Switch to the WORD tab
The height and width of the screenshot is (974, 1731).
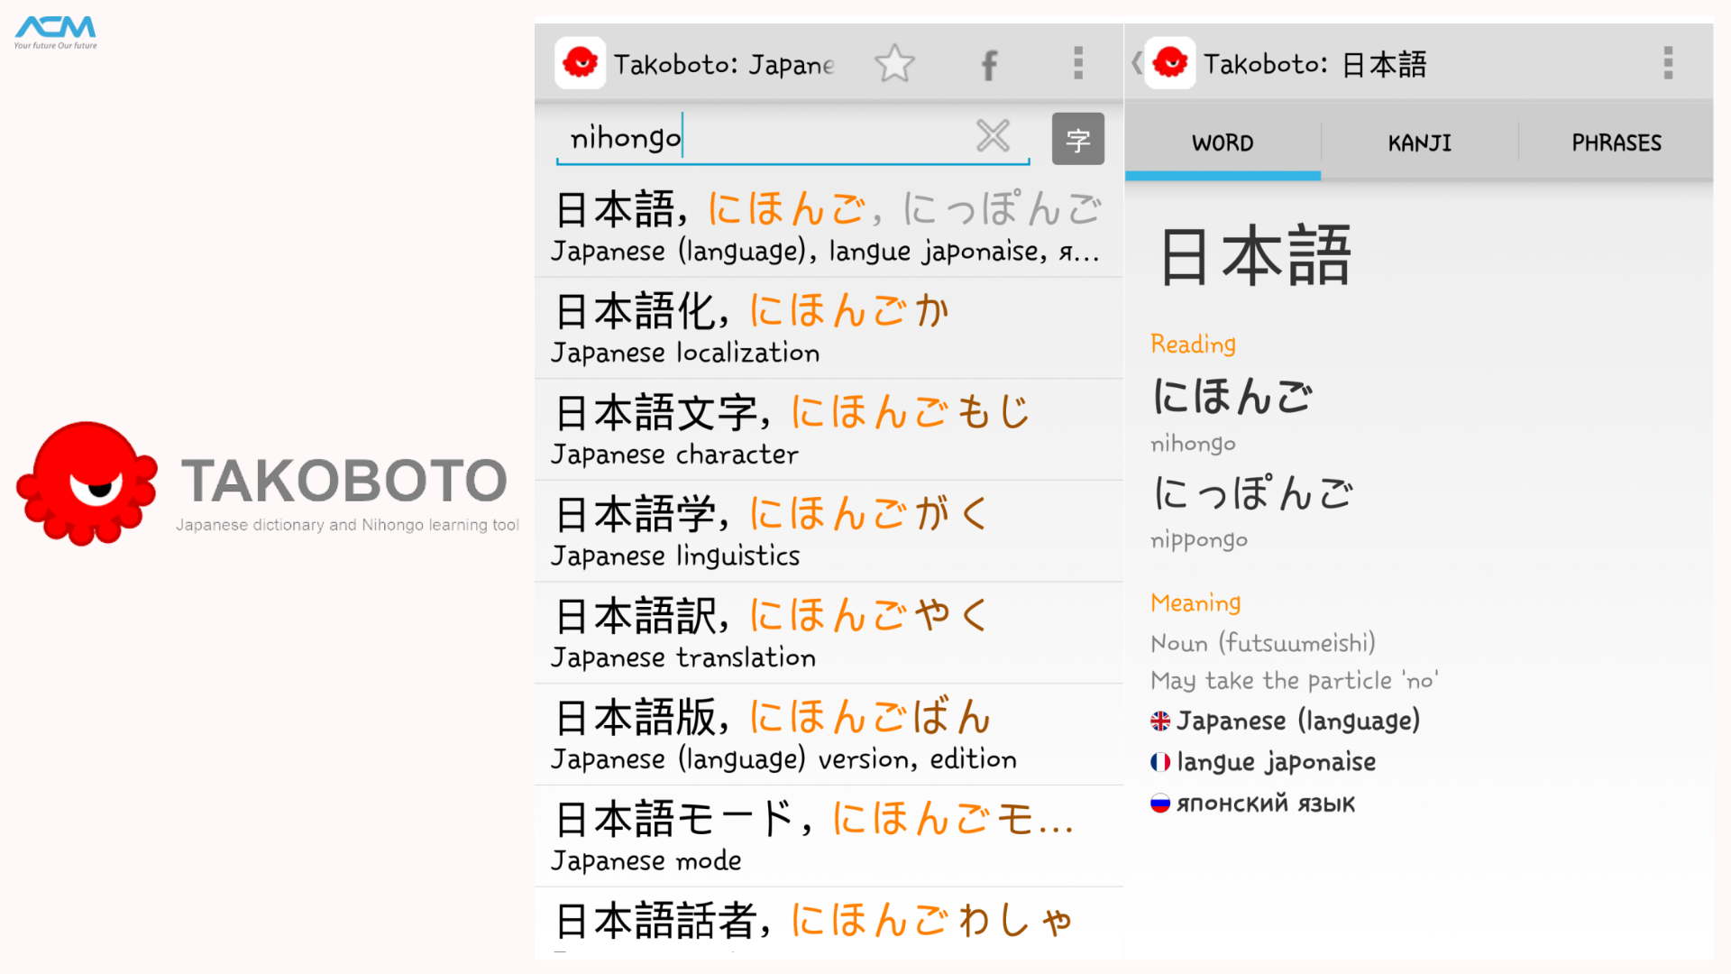pos(1223,142)
